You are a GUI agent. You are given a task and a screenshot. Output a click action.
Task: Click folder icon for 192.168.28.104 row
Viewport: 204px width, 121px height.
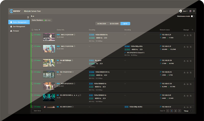(188, 61)
